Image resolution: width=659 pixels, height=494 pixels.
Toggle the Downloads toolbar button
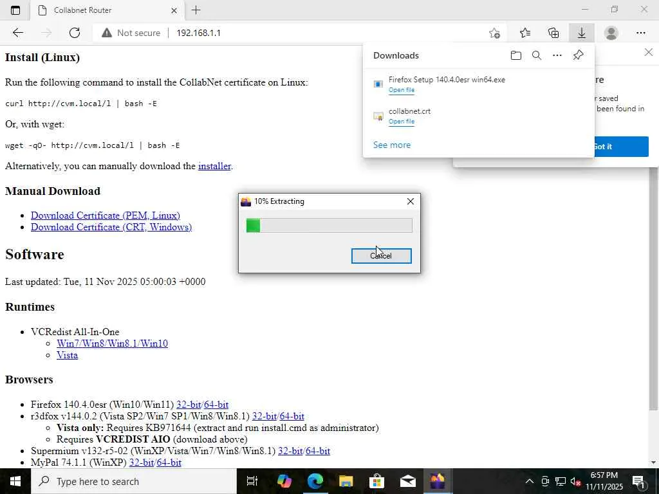pyautogui.click(x=582, y=33)
